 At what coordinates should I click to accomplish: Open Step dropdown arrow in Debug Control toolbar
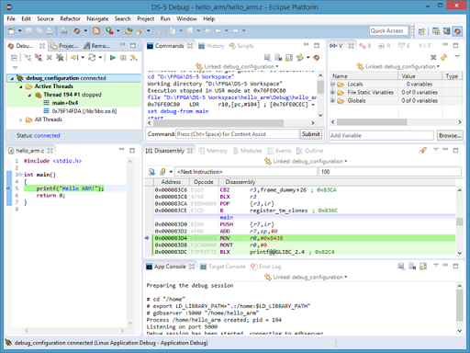(83, 58)
